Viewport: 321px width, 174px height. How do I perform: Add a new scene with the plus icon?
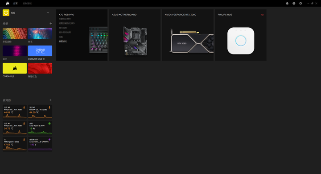point(51,23)
